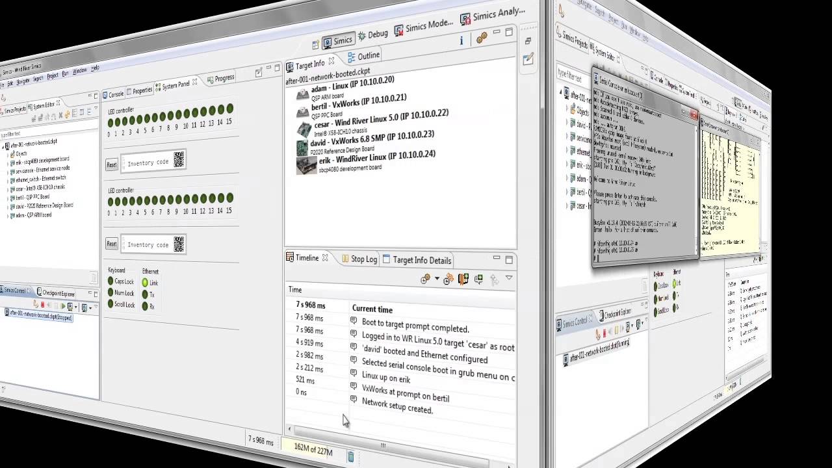
Task: Click the adam QSP ARM board image
Action: [x=302, y=95]
